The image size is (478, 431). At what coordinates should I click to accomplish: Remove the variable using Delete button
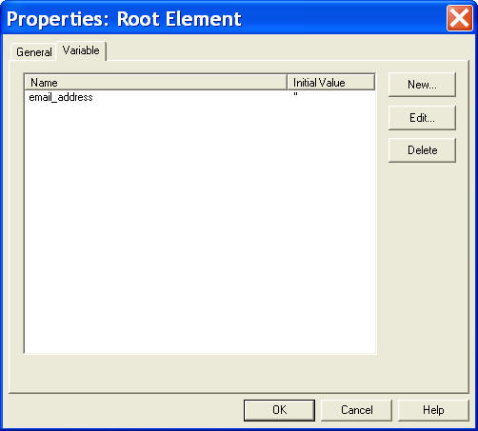pos(422,150)
